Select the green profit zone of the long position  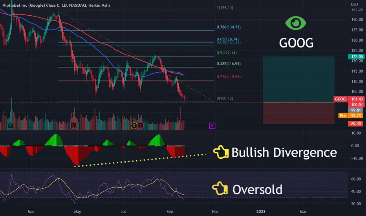(x=299, y=79)
